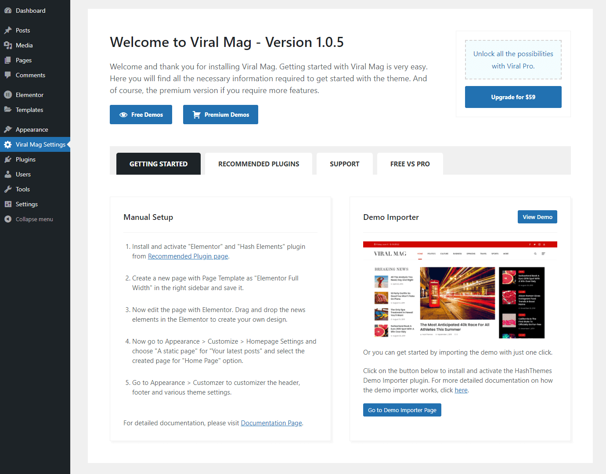Open the Dashboard menu item
The width and height of the screenshot is (606, 474).
[35, 11]
